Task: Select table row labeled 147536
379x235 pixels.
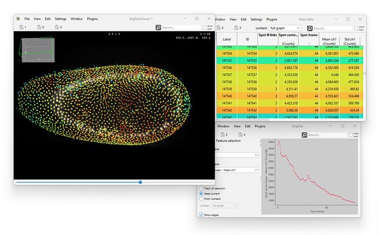Action: (x=289, y=68)
